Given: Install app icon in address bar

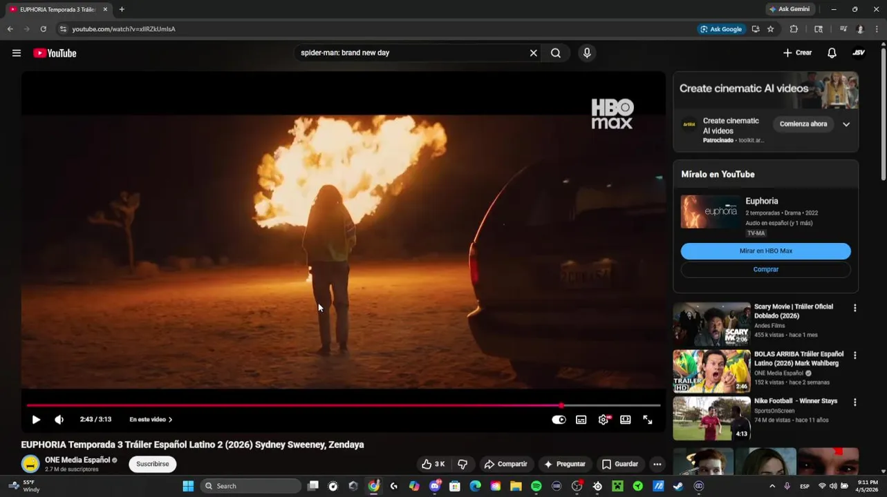Looking at the screenshot, I should [x=756, y=29].
